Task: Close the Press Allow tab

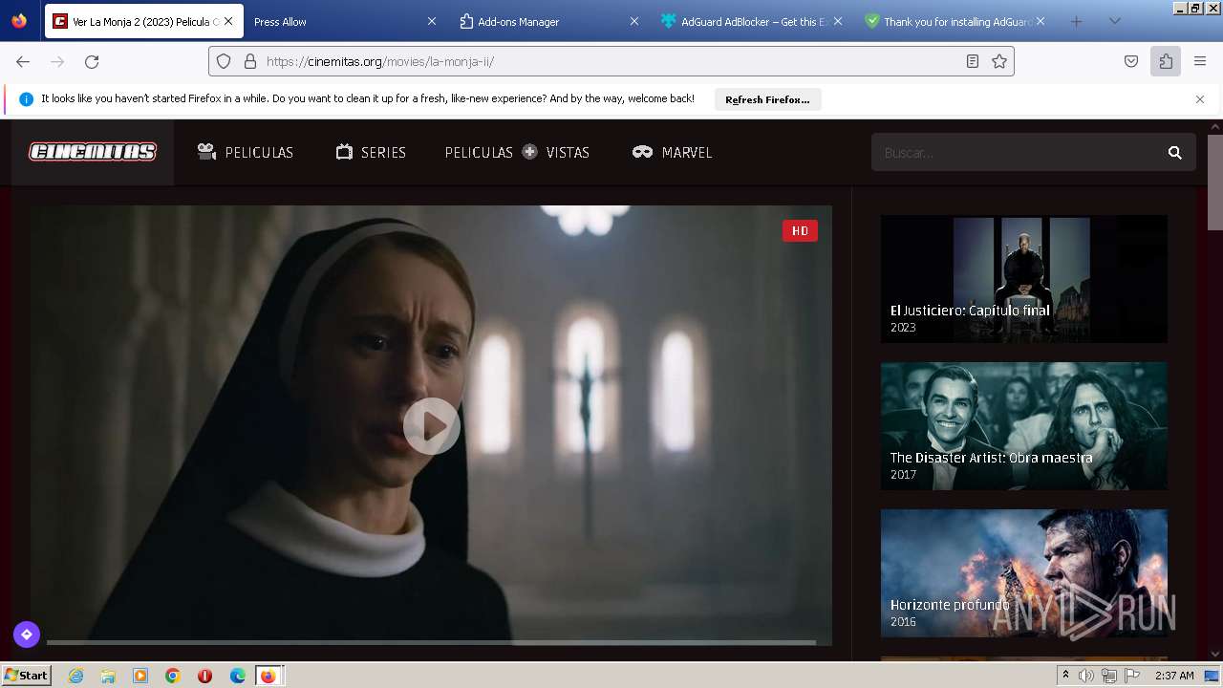Action: [431, 21]
